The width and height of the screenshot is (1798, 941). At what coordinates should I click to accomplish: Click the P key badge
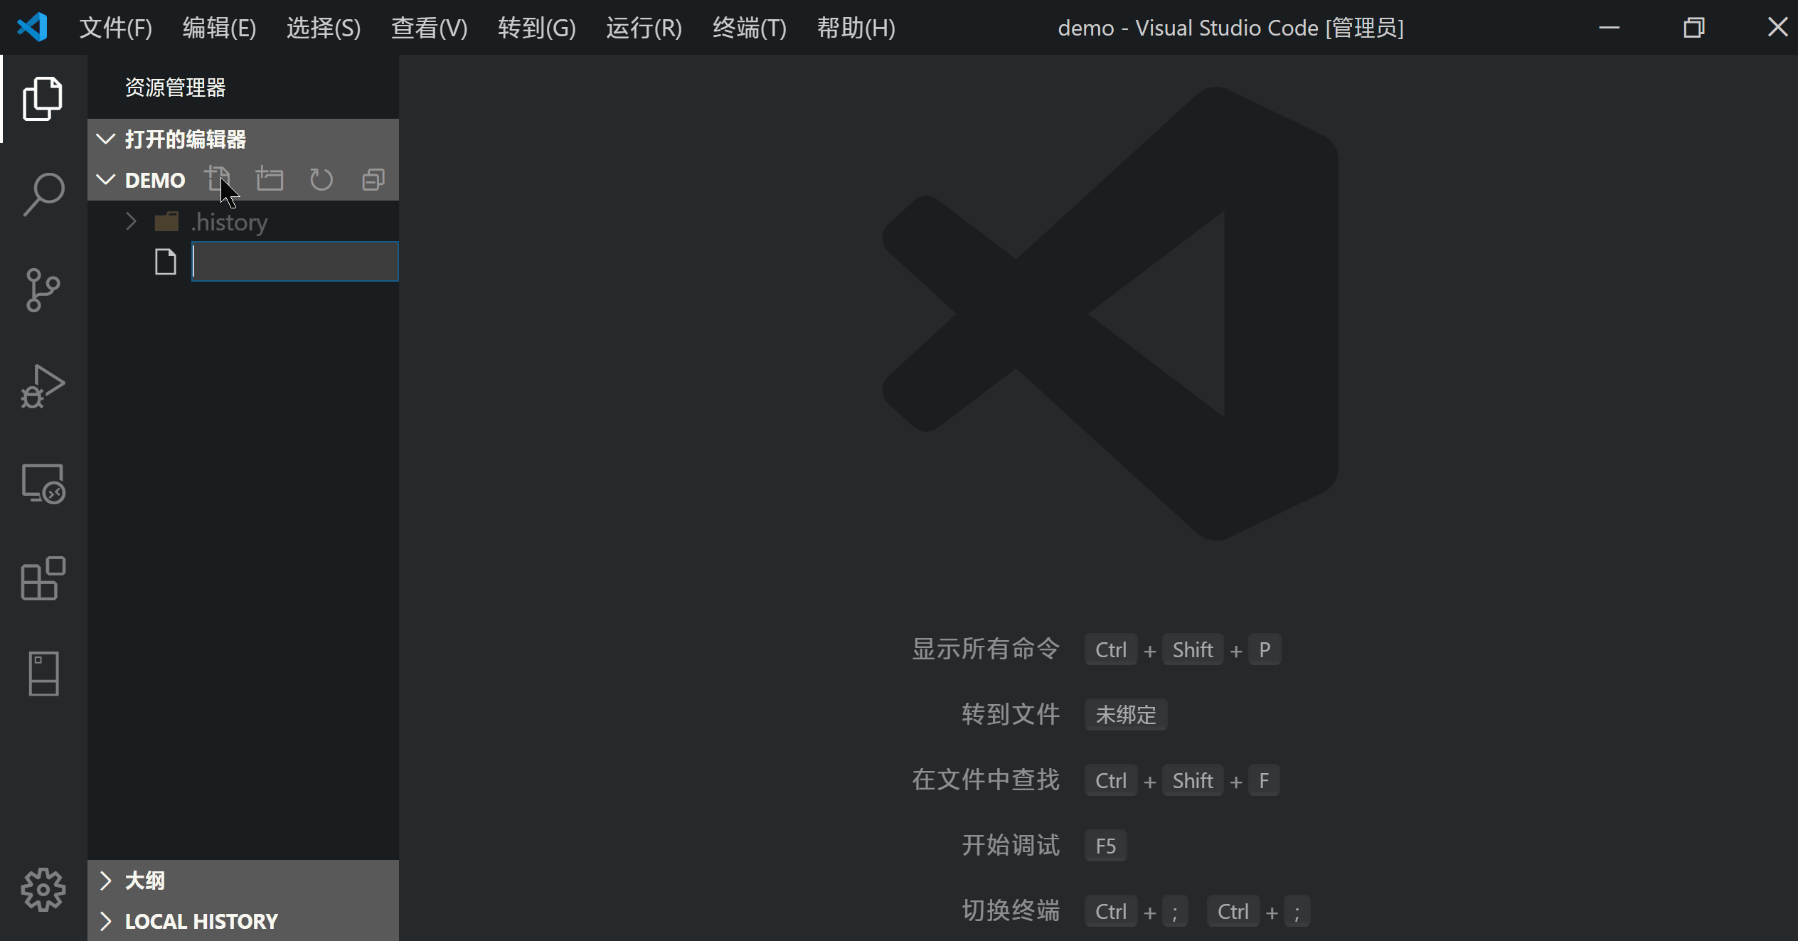pyautogui.click(x=1265, y=649)
